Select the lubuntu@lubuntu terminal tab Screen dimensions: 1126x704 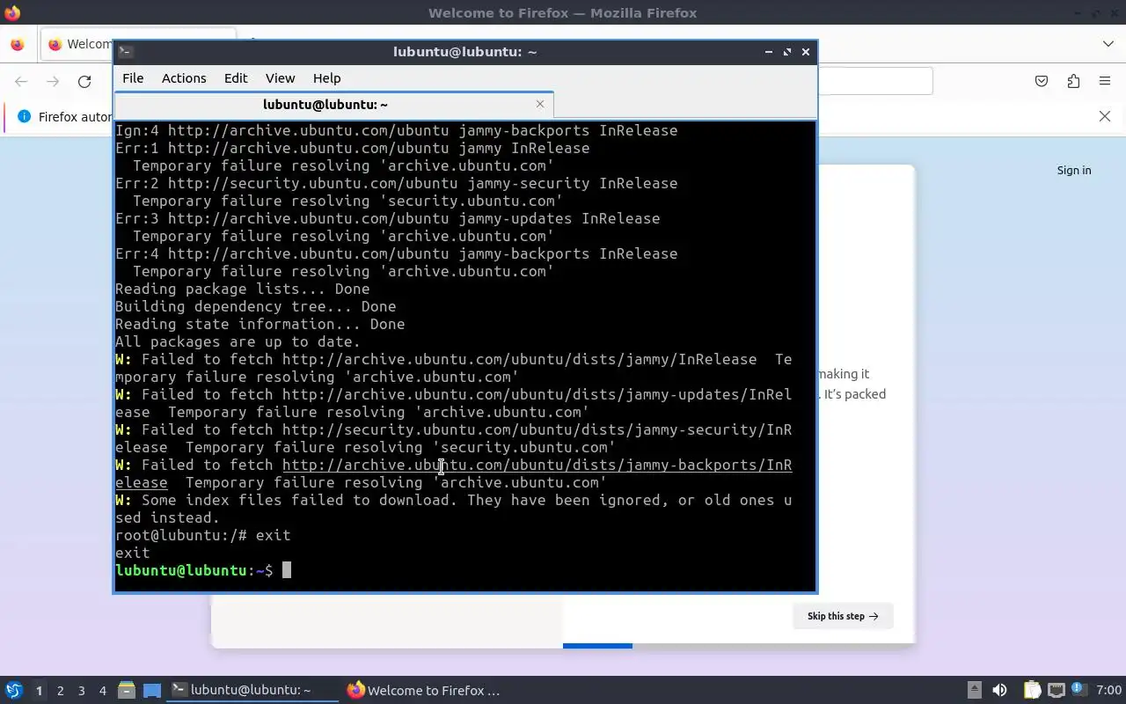[325, 105]
